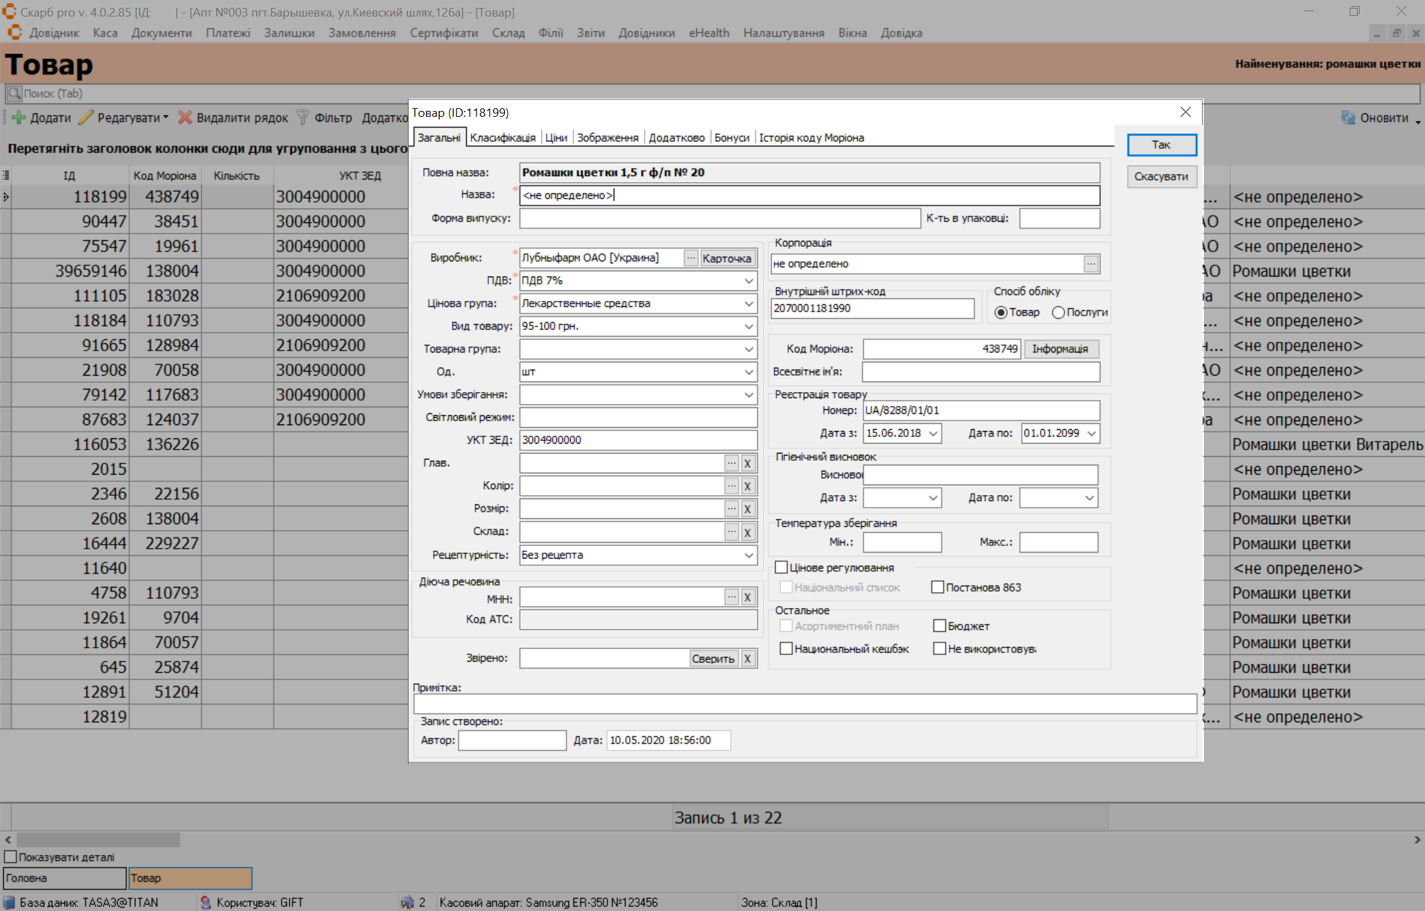This screenshot has width=1425, height=911.
Task: Open the Звіти menu
Action: 590,33
